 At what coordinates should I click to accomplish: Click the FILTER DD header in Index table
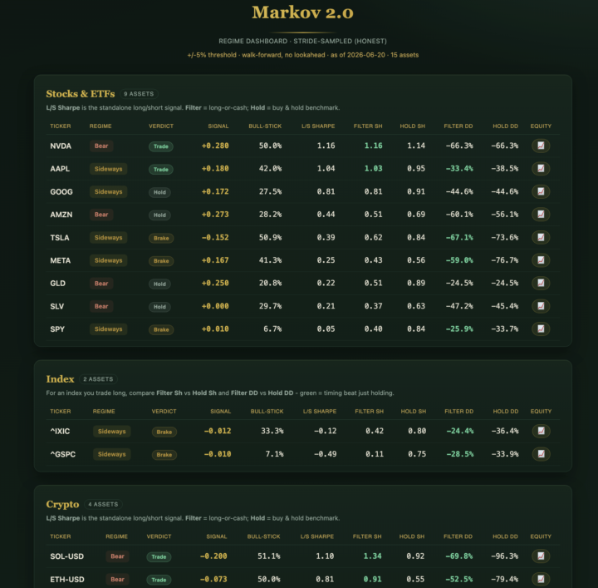point(458,411)
